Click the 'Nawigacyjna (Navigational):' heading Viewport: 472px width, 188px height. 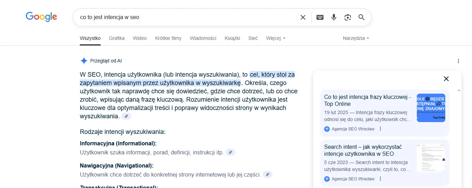tap(117, 166)
